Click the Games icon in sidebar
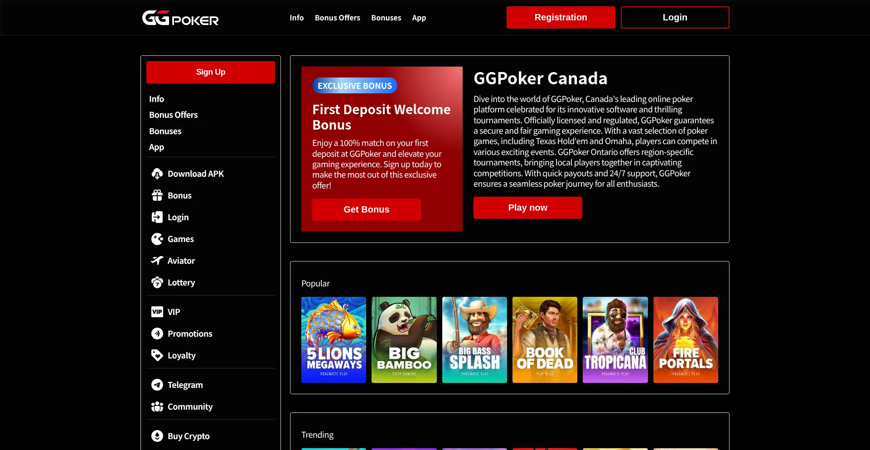870x450 pixels. coord(157,239)
